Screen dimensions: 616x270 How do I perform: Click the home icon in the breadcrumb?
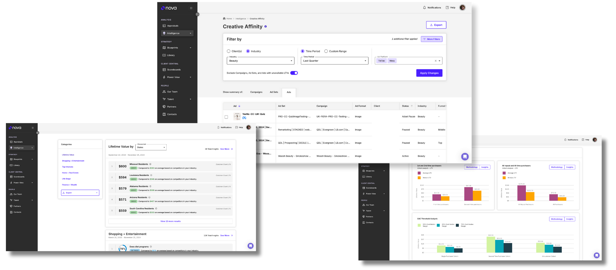224,19
